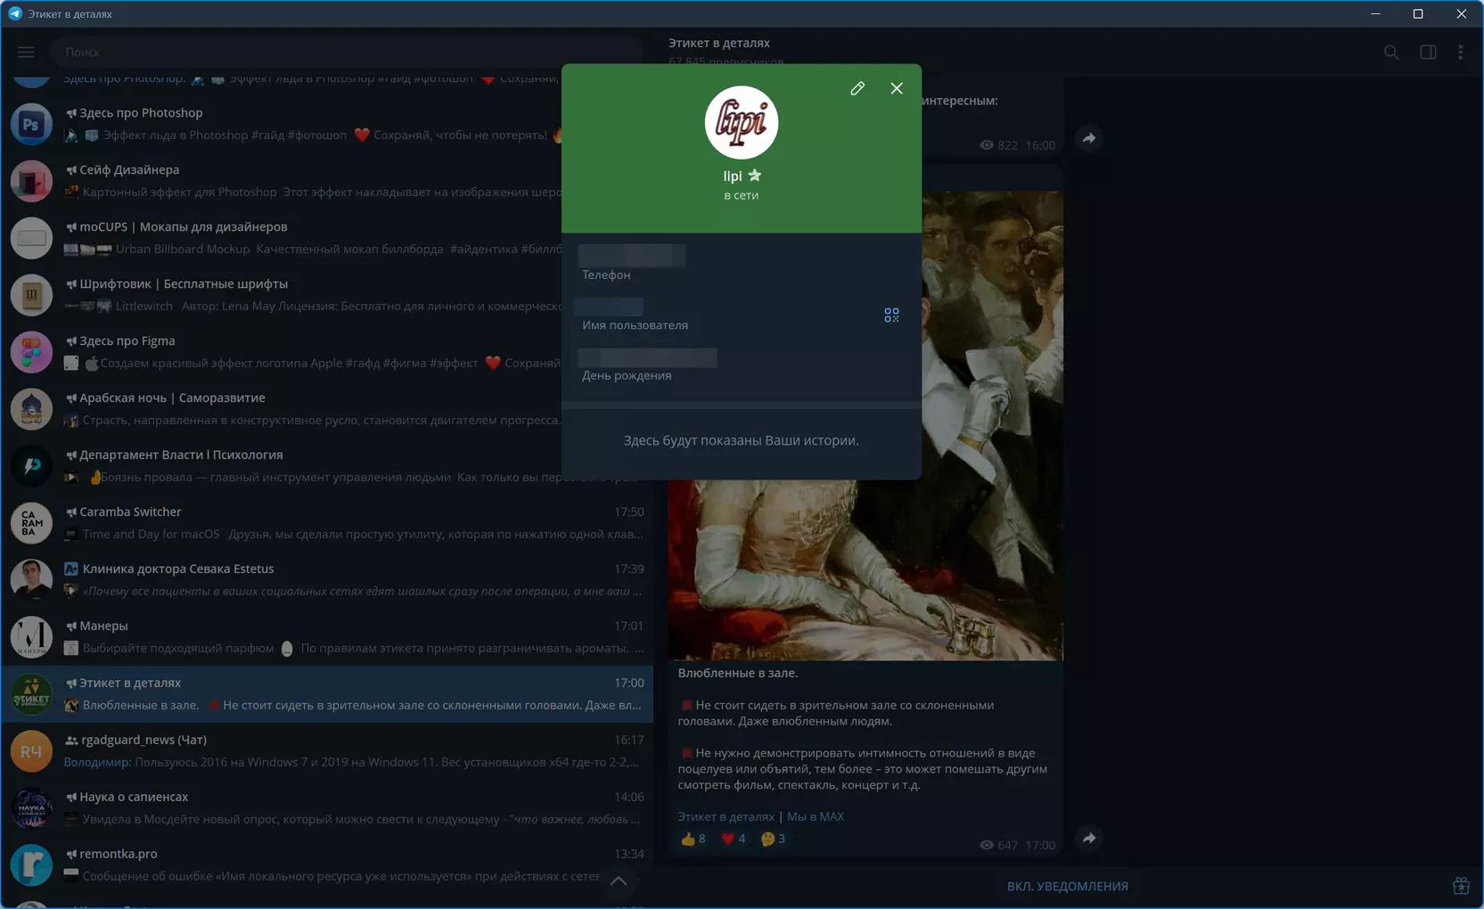Open remontka.pro channel
Screen dimensions: 1484x909
point(327,865)
